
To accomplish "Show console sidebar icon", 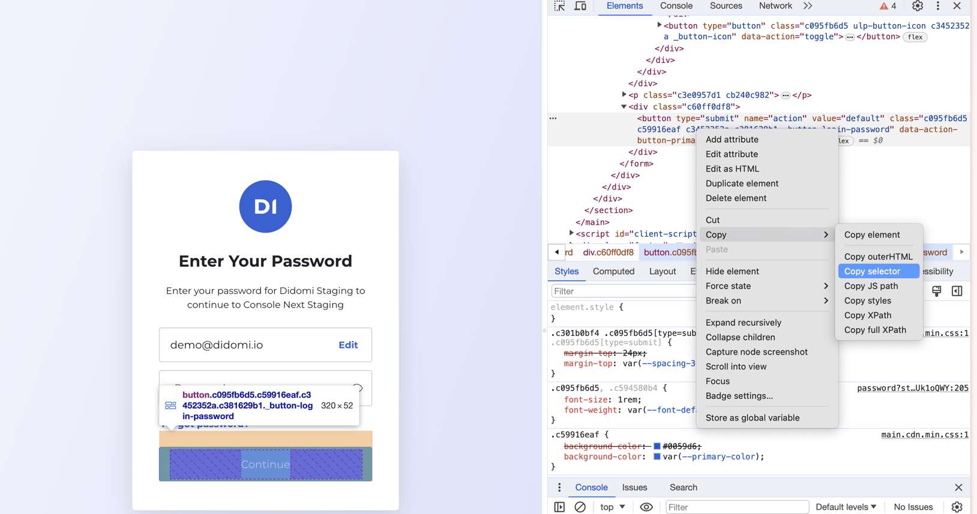I will 559,507.
